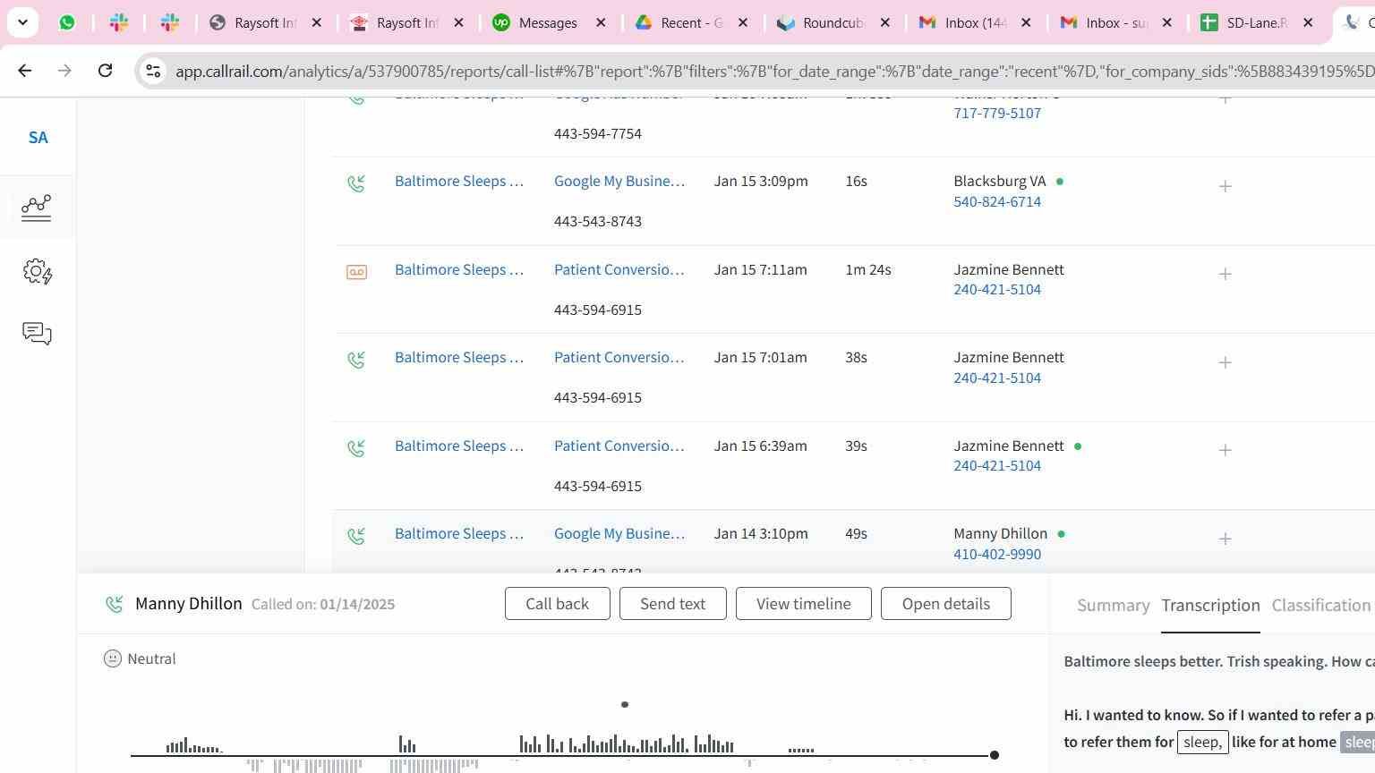
Task: Click phone number 410-402-9990
Action: (x=997, y=554)
